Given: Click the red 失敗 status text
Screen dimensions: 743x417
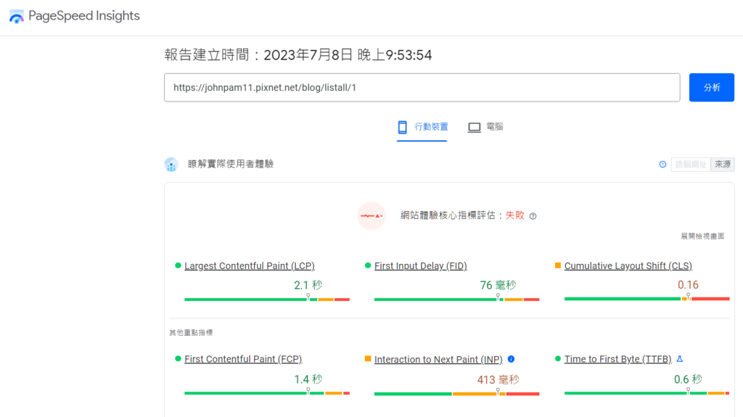Looking at the screenshot, I should pos(514,215).
